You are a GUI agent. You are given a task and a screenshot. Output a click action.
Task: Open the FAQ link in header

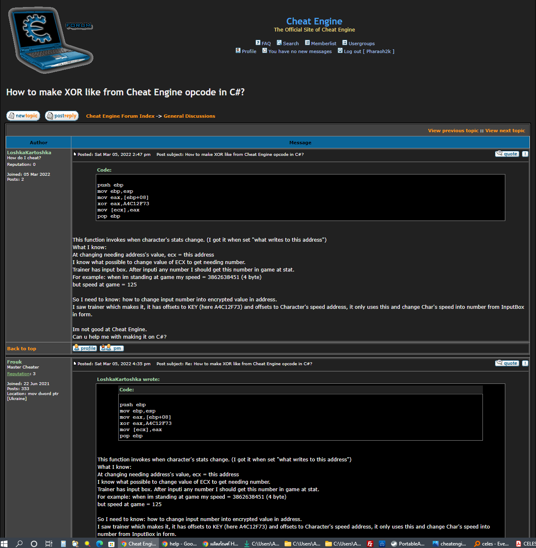[266, 44]
